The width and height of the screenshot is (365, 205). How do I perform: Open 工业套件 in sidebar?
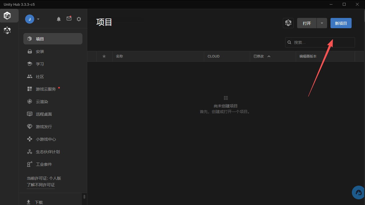pos(53,164)
